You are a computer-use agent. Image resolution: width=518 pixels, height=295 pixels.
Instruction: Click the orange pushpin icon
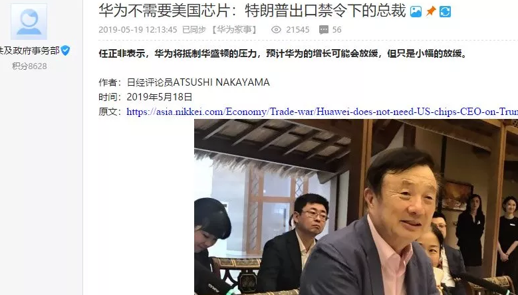pos(430,11)
